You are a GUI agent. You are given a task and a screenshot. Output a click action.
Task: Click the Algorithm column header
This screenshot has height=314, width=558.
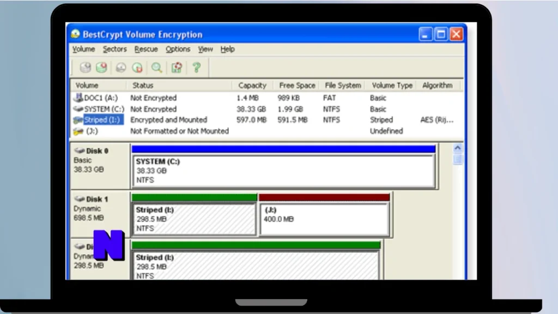pos(438,86)
